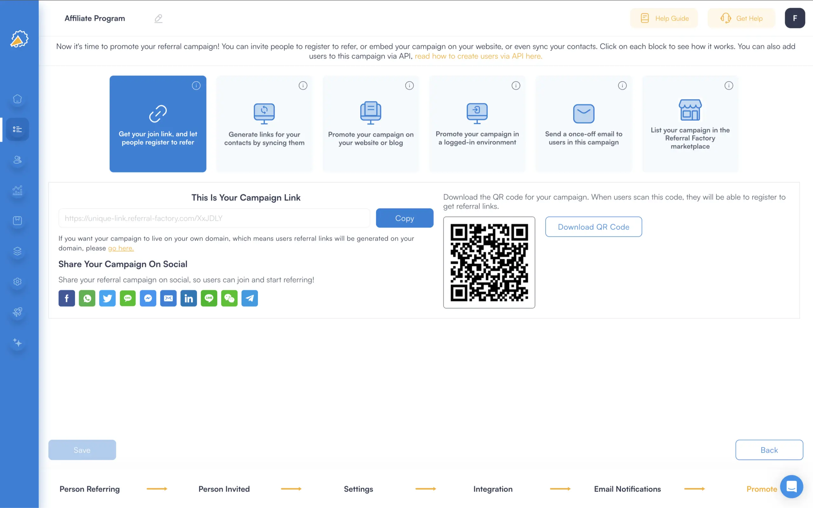Share campaign via Telegram
Screen dimensions: 813x508
coord(250,298)
